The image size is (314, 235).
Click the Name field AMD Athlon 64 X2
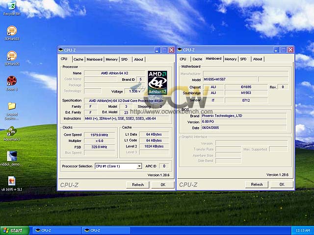(x=114, y=73)
